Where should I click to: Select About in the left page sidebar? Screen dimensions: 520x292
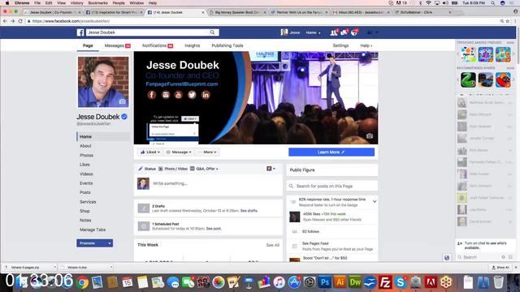pyautogui.click(x=85, y=146)
